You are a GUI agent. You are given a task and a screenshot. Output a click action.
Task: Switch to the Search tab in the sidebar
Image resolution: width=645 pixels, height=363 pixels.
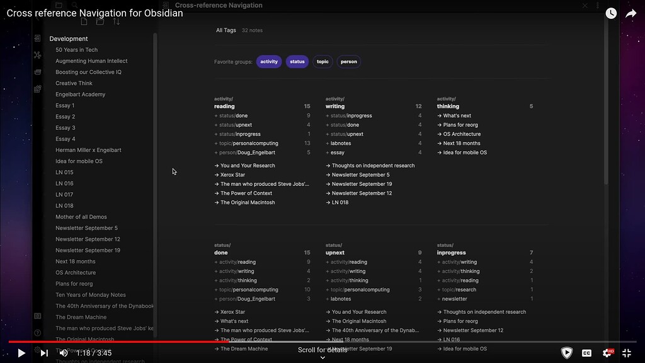[74, 5]
